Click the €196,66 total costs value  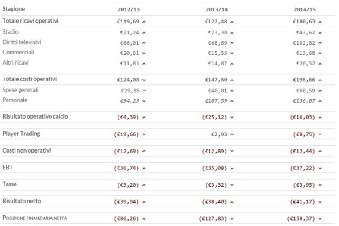(x=304, y=80)
